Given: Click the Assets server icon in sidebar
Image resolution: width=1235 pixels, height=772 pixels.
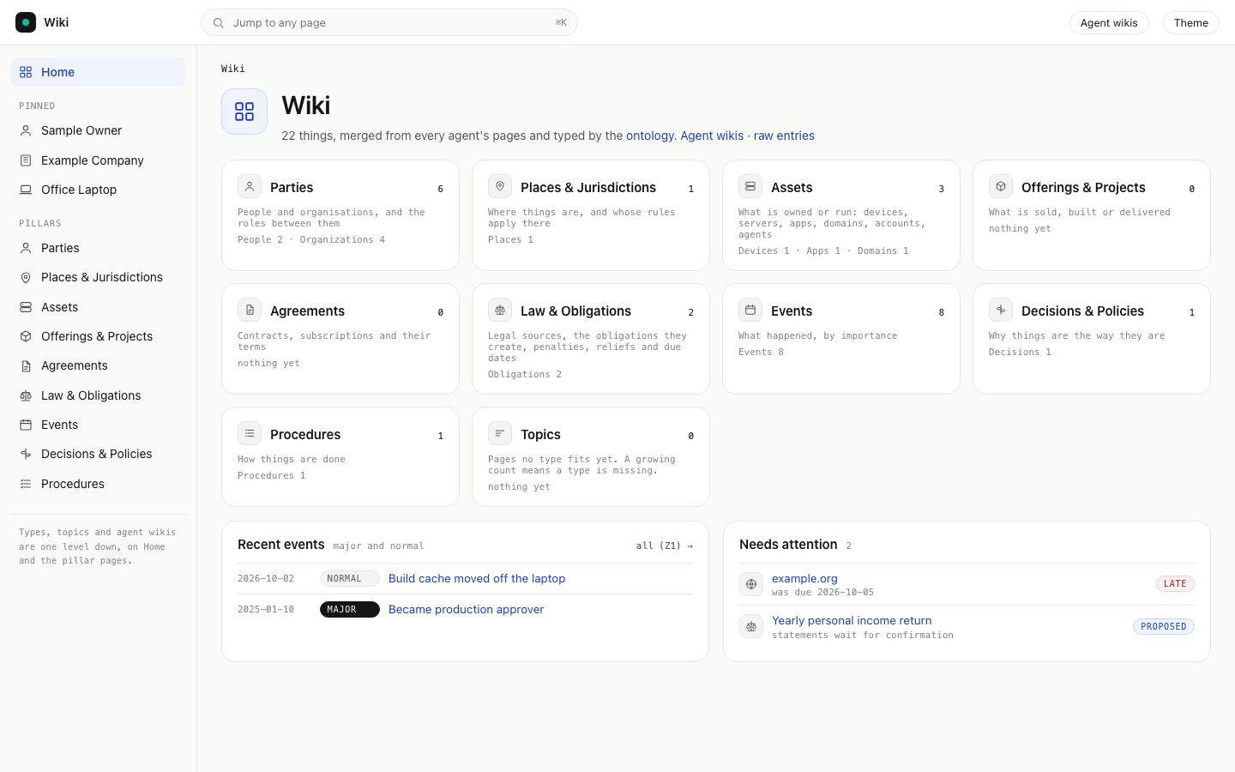Looking at the screenshot, I should click(x=26, y=307).
